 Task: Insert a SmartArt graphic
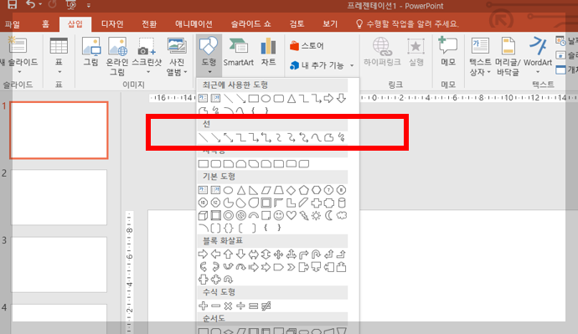(239, 52)
